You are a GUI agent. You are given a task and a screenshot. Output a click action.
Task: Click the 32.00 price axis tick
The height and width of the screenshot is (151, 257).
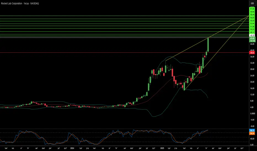click(x=252, y=63)
